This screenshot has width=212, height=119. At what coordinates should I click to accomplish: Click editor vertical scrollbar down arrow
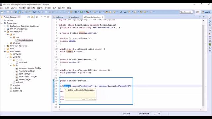(x=203, y=107)
